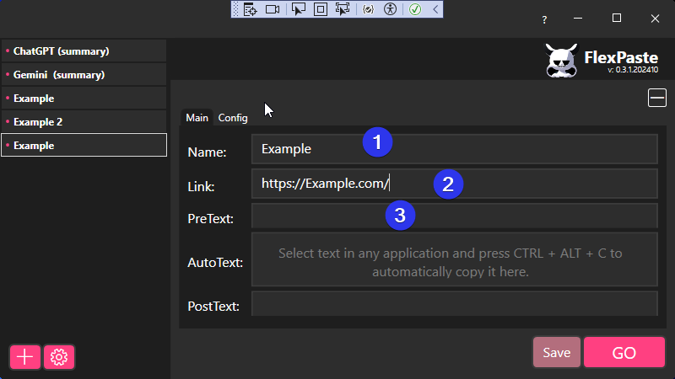Switch to the Config tab
This screenshot has width=675, height=379.
[x=233, y=118]
